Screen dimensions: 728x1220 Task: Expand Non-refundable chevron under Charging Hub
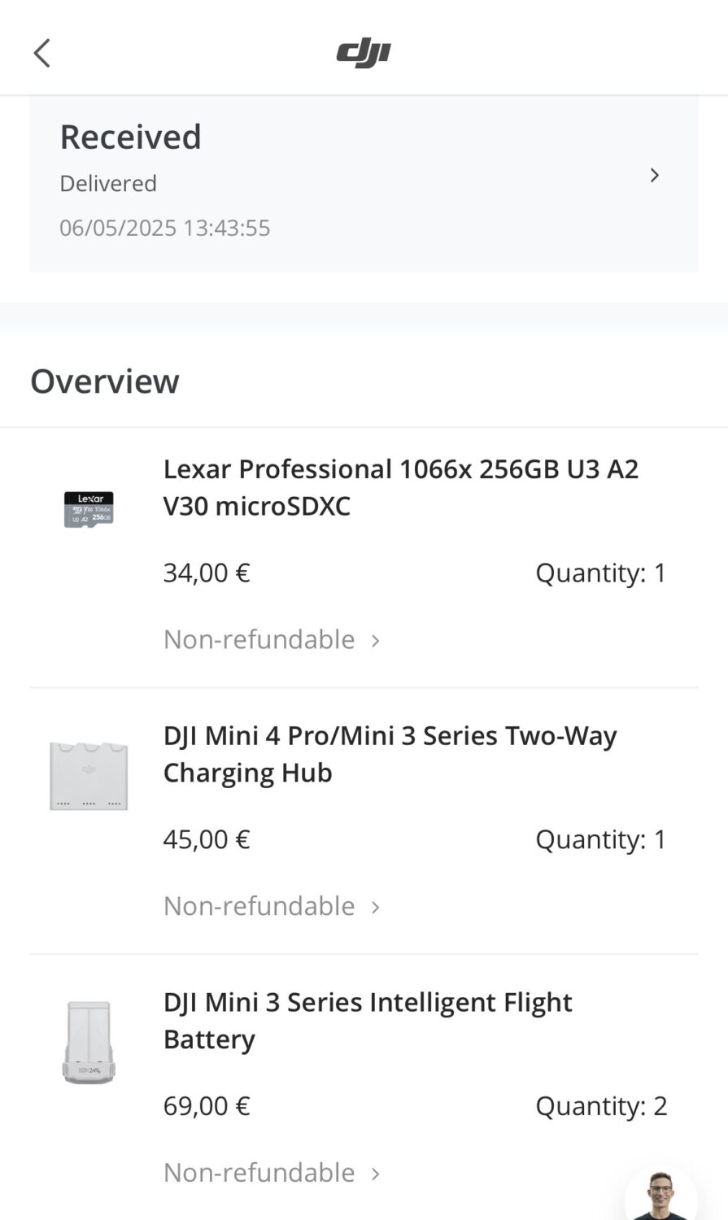pyautogui.click(x=376, y=907)
